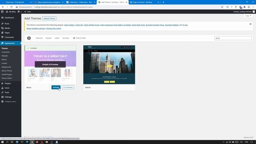Go back in browser history
256x144 pixels.
pos(3,7)
